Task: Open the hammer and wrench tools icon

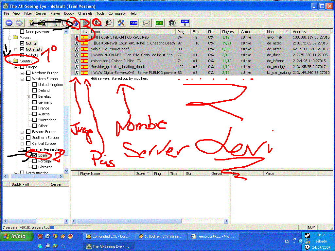Action: [x=121, y=23]
